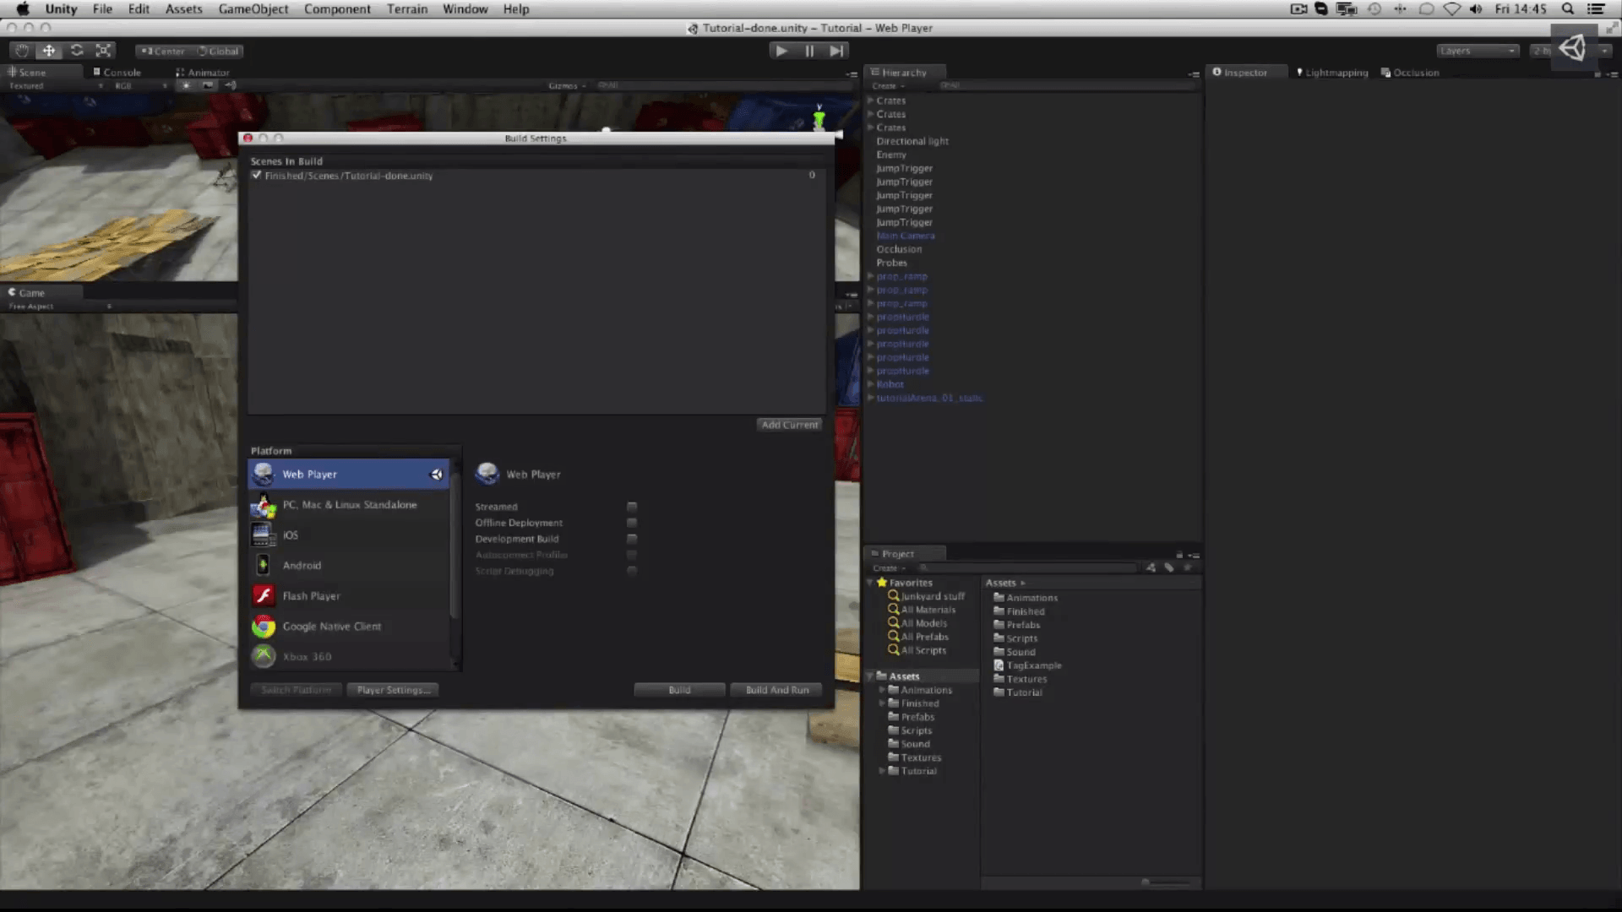Open All Materials saved search
This screenshot has height=912, width=1622.
point(922,610)
